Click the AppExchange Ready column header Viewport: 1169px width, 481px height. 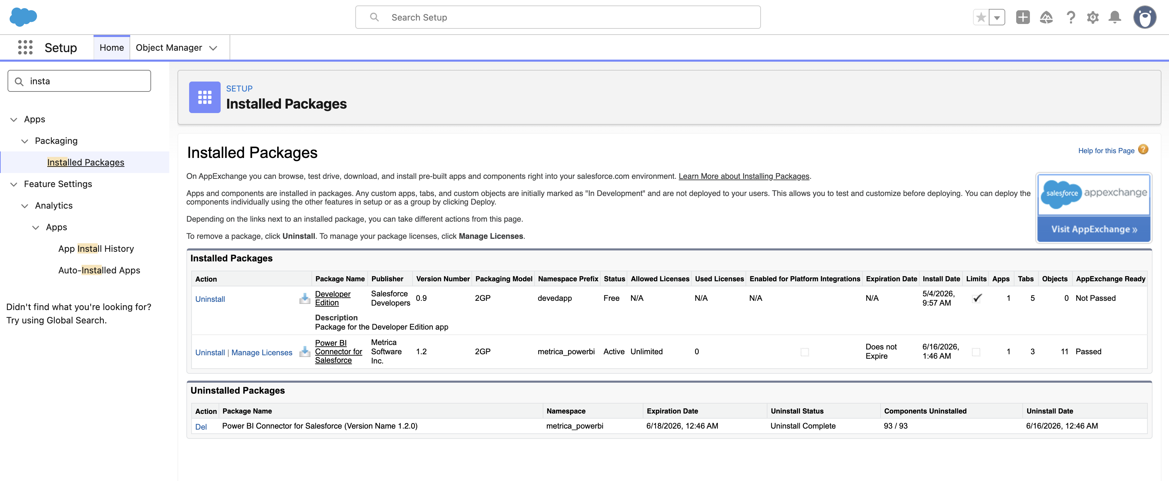point(1110,279)
